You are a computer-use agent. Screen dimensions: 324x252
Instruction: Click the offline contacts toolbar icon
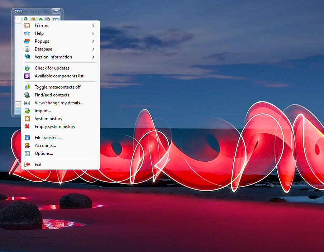point(25,19)
